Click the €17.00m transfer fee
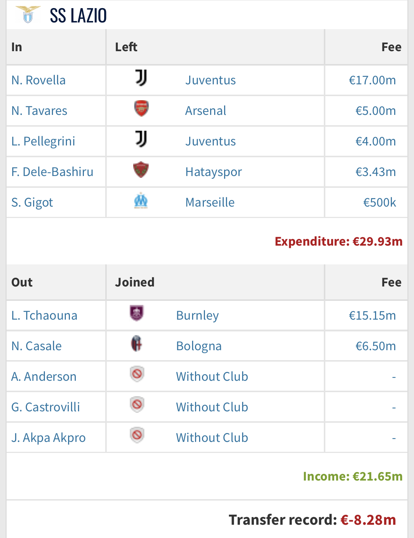The image size is (414, 538). [x=372, y=80]
